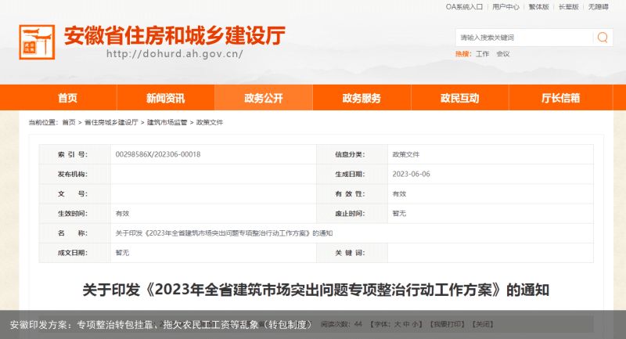Focus the keyword search input field
626x339 pixels.
pyautogui.click(x=523, y=38)
